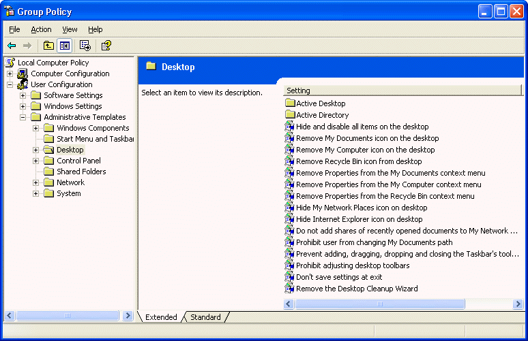Expand the Windows Components node

(35, 128)
